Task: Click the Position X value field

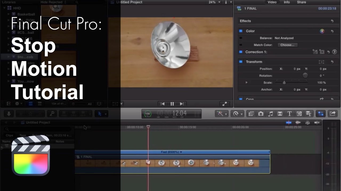Action: coord(297,69)
